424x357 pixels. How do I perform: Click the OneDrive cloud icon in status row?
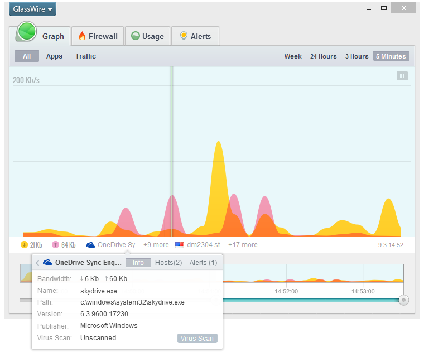click(90, 245)
